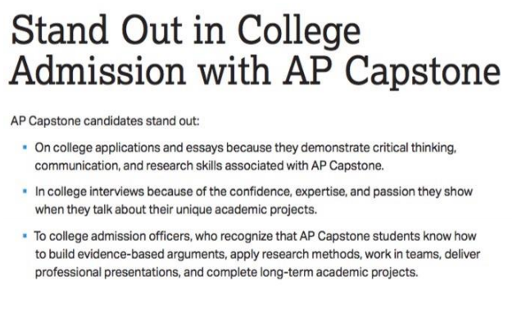Click the line starting 'On college applications and essays'
512x313 pixels.
246,148
